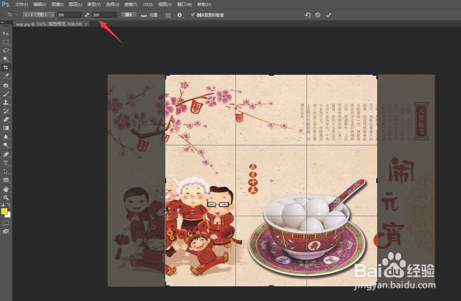Open crop overlay grid options
The height and width of the screenshot is (301, 461).
(168, 15)
